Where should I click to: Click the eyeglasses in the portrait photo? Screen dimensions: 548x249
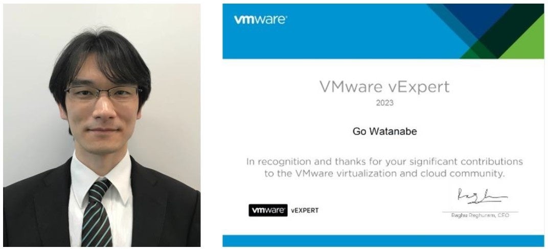103,94
